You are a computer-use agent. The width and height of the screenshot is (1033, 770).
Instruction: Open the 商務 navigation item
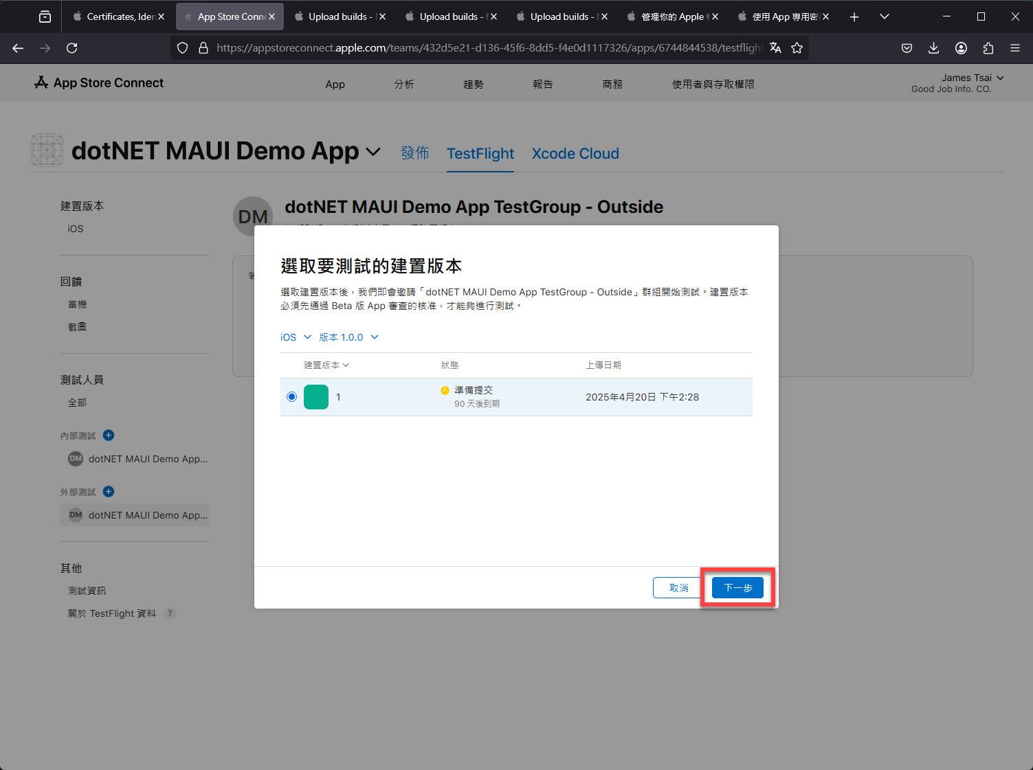click(612, 84)
